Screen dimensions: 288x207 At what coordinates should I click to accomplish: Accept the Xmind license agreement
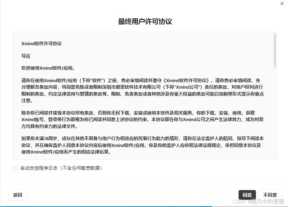coord(247,195)
